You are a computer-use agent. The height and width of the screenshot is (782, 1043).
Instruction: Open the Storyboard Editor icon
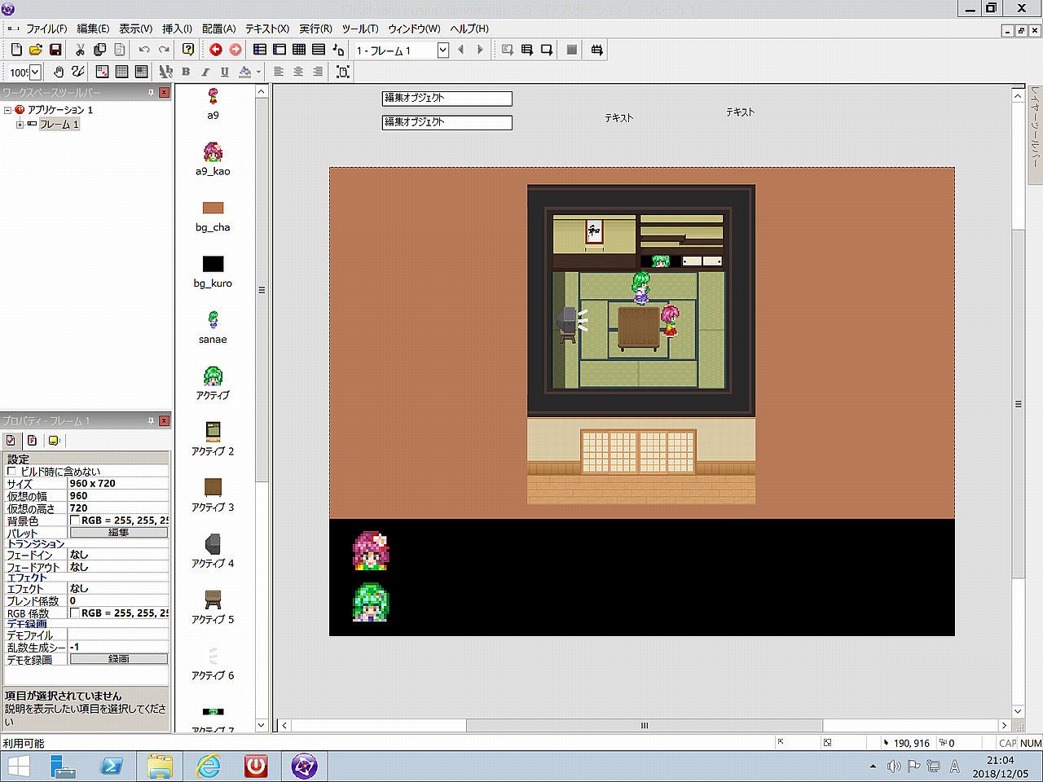[260, 51]
